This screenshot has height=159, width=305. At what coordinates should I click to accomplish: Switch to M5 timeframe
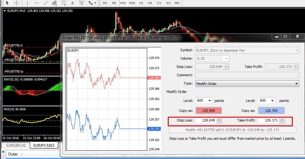tap(114, 3)
